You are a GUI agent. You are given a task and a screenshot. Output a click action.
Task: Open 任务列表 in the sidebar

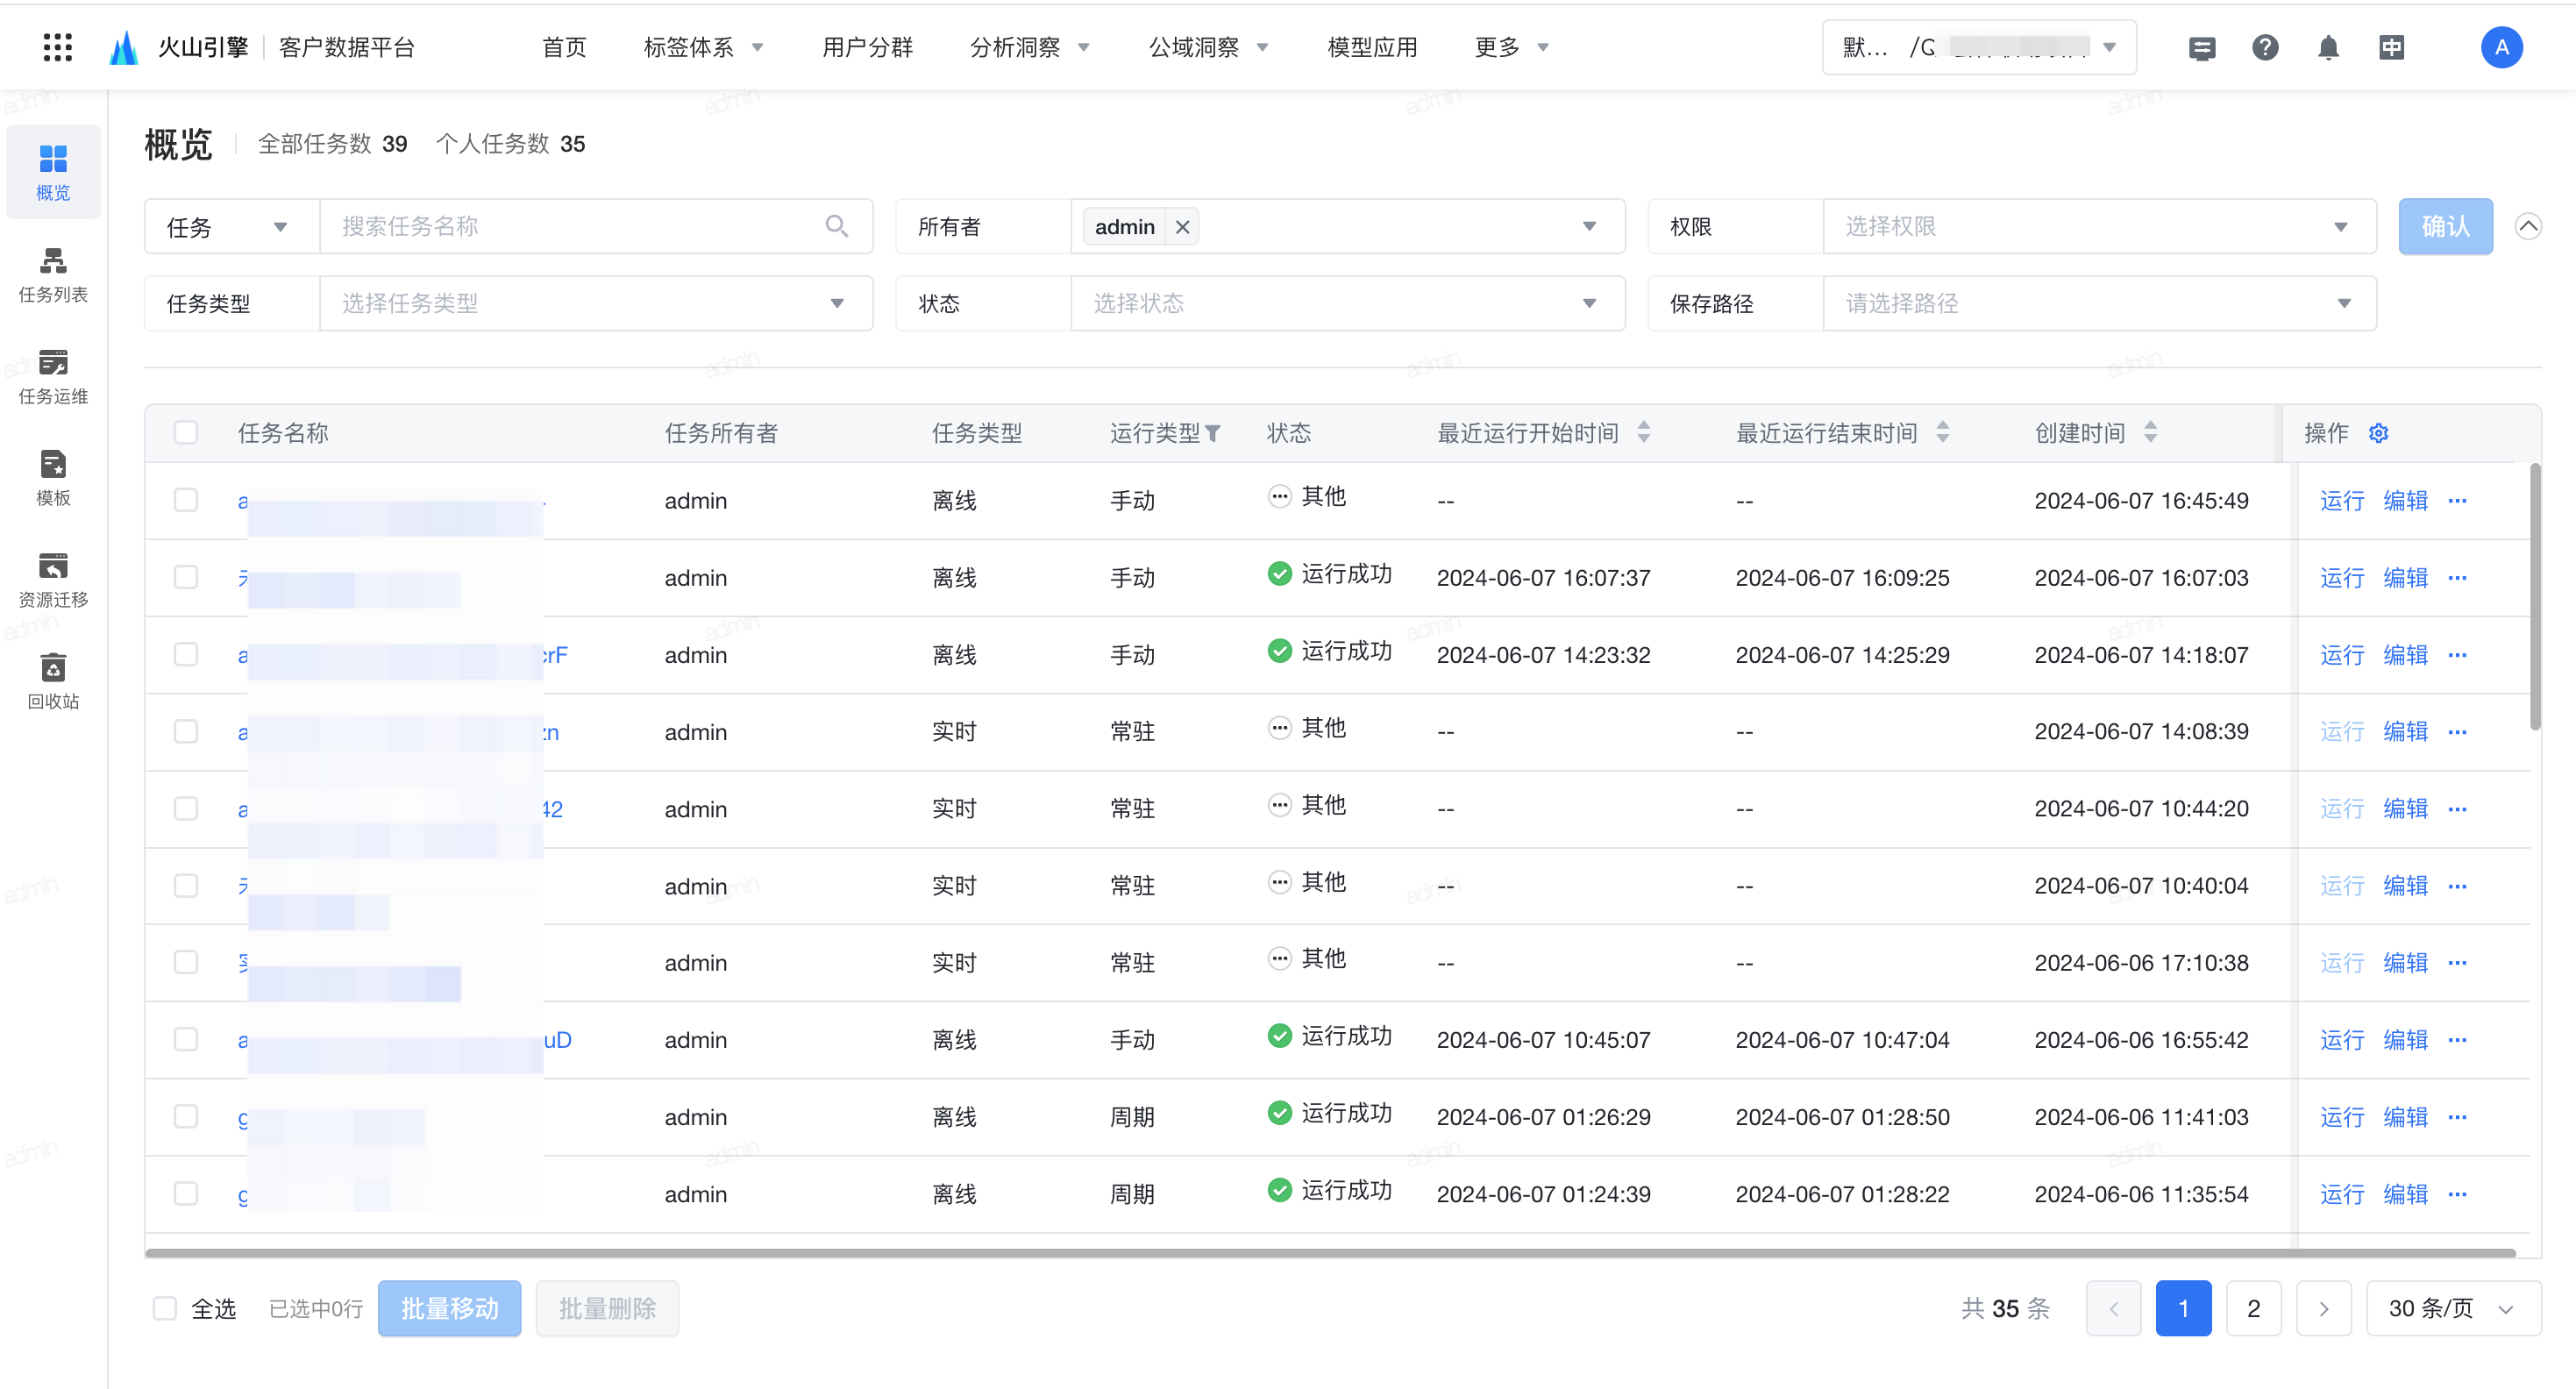coord(53,274)
